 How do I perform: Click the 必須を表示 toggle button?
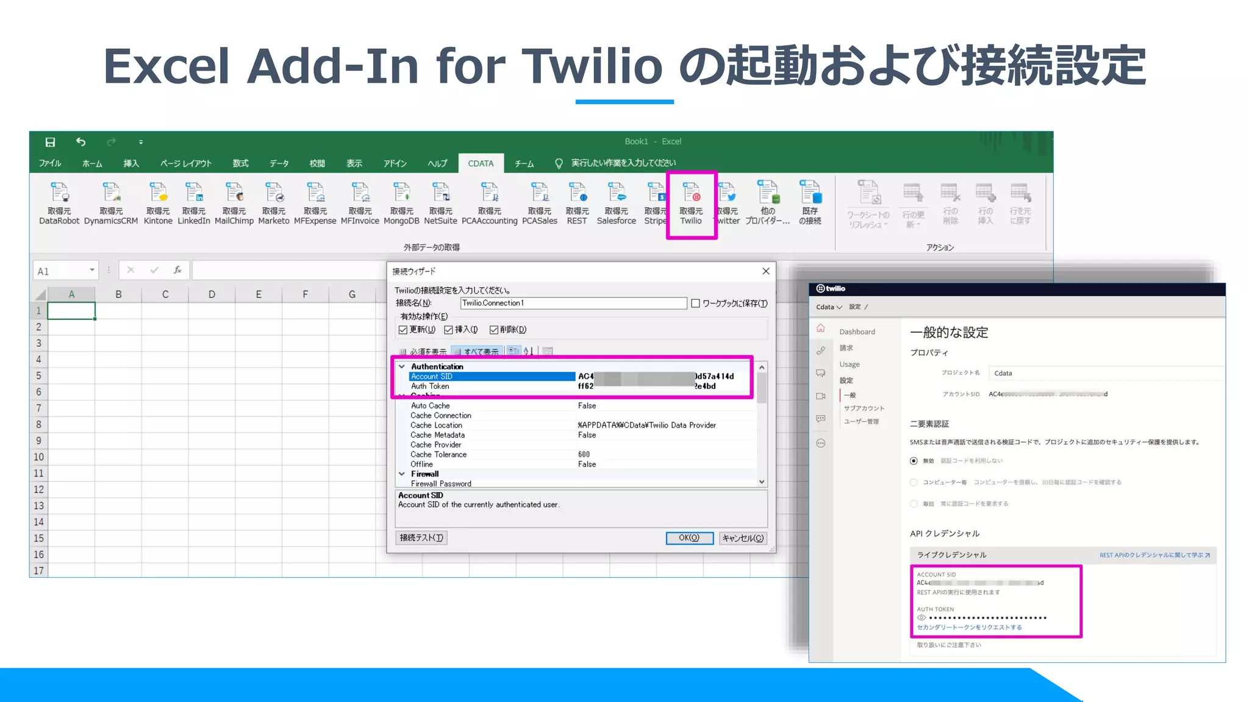click(423, 352)
